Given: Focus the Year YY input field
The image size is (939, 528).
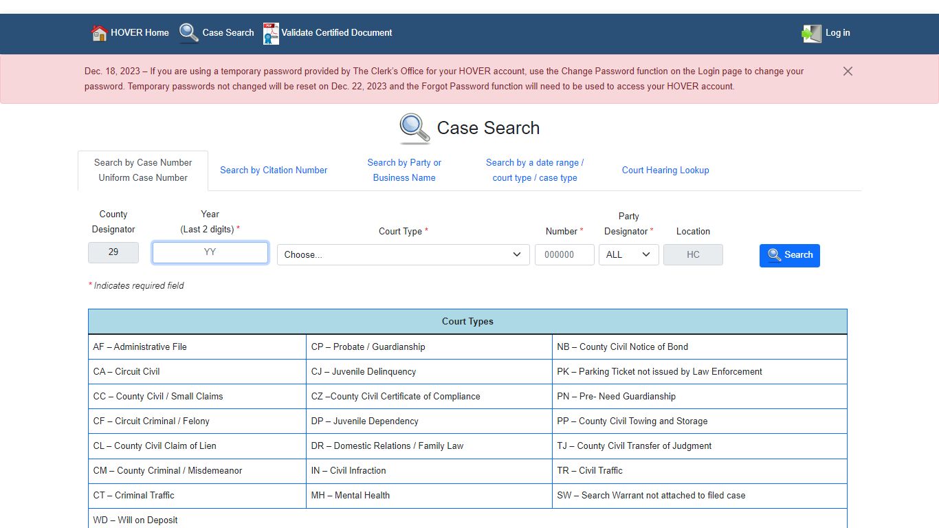Looking at the screenshot, I should pyautogui.click(x=210, y=252).
